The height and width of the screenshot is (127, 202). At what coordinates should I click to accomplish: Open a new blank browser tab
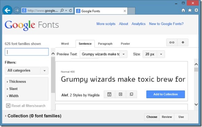132,11
